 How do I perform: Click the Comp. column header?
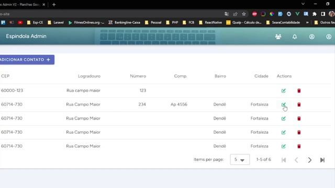click(x=181, y=76)
